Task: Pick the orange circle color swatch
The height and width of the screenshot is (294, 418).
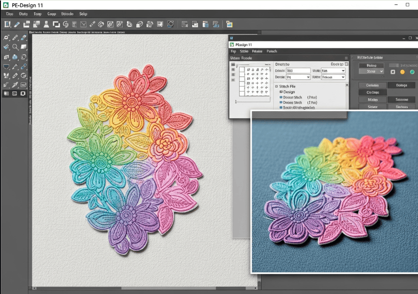Action: (402, 72)
